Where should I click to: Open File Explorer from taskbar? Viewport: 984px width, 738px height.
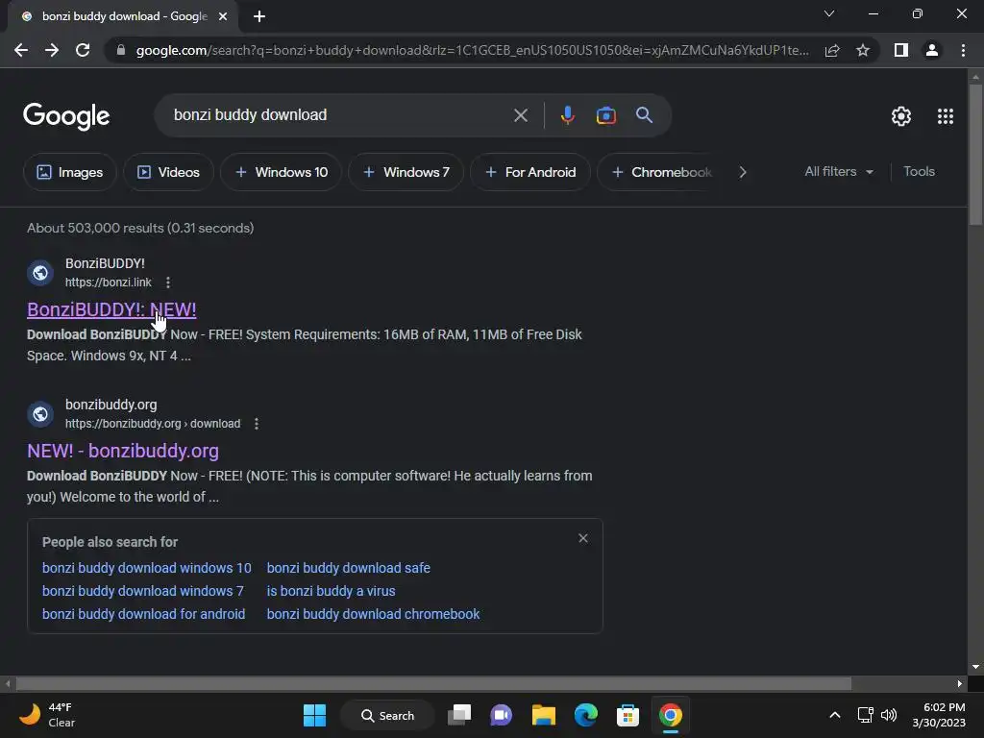point(544,715)
